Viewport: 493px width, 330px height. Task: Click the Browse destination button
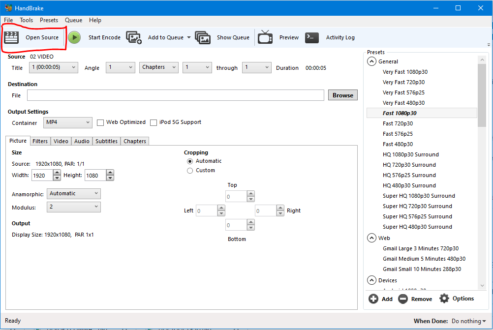(343, 95)
